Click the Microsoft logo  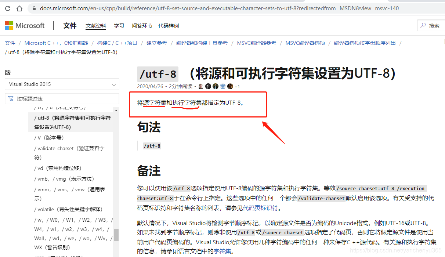25,25
